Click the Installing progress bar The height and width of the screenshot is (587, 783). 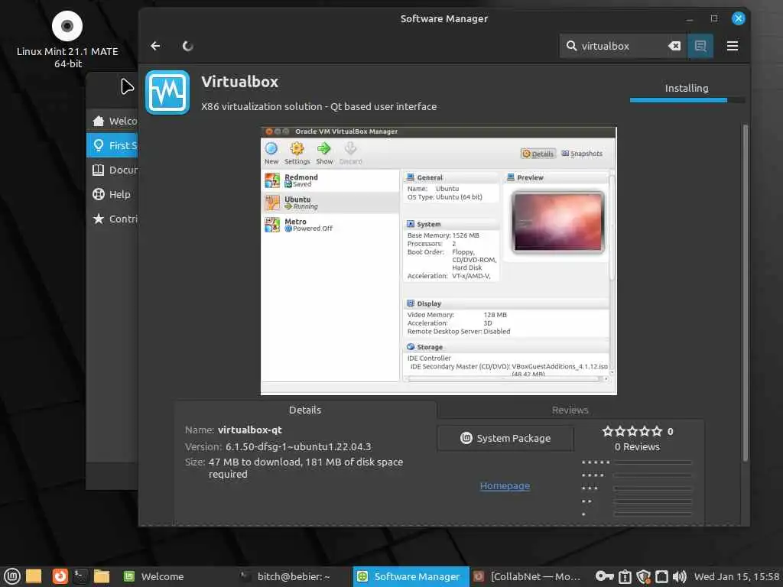pyautogui.click(x=687, y=100)
